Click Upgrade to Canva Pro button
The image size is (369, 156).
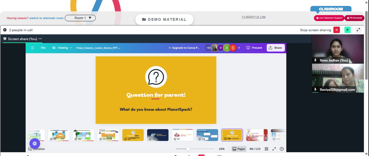click(x=184, y=48)
